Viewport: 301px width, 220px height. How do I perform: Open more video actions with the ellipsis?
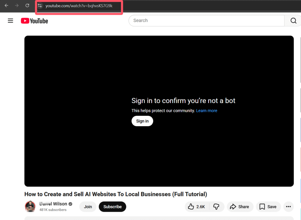click(x=288, y=207)
